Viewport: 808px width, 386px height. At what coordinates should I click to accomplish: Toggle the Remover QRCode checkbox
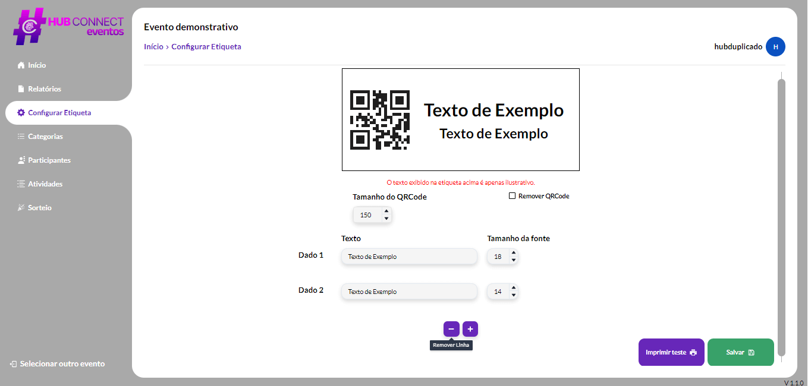tap(512, 196)
